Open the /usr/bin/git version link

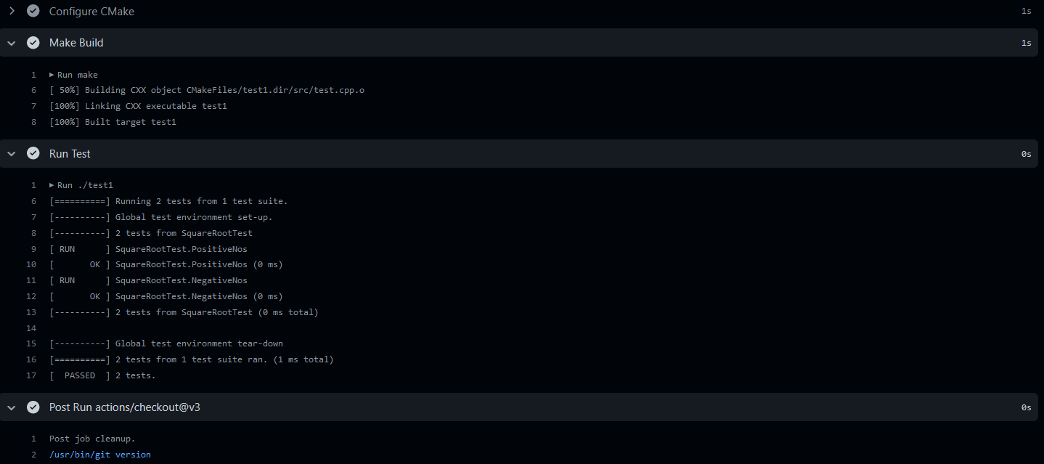pos(99,454)
